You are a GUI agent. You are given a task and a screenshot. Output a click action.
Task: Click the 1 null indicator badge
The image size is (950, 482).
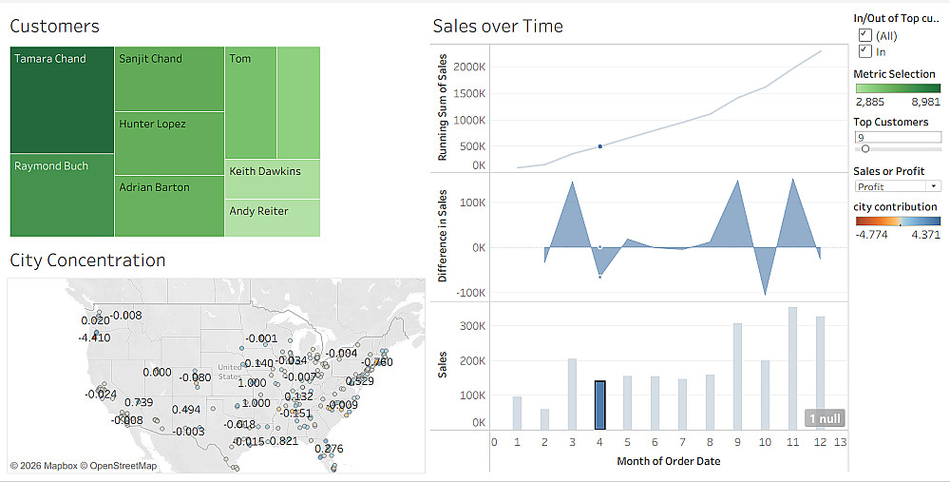(825, 418)
